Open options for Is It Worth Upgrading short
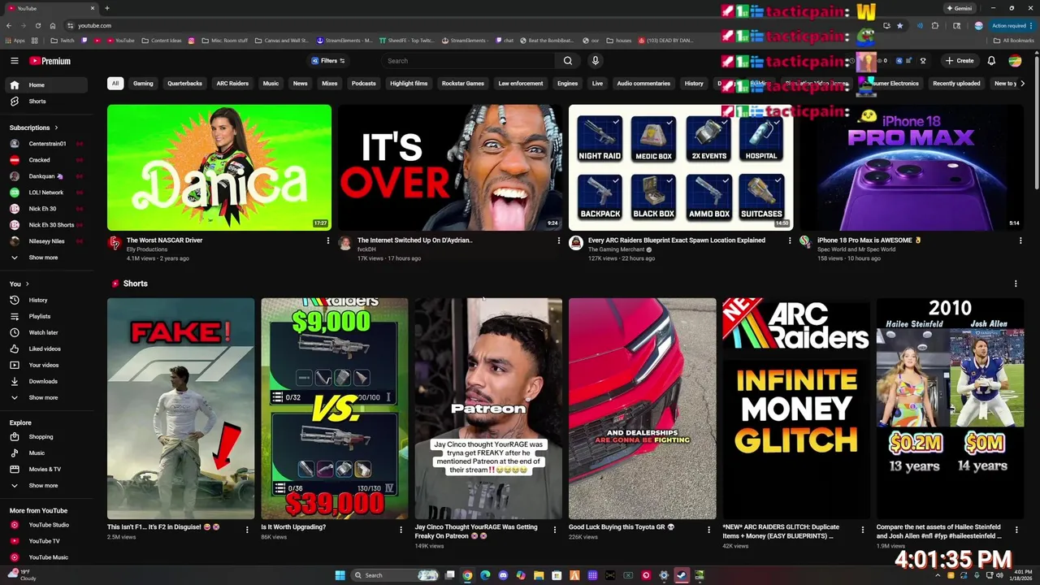This screenshot has width=1040, height=585. 401,529
